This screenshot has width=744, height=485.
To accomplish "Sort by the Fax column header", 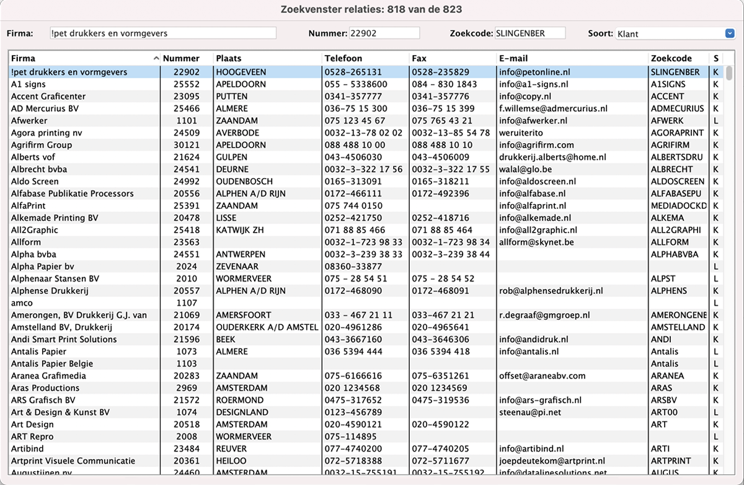I will (453, 59).
